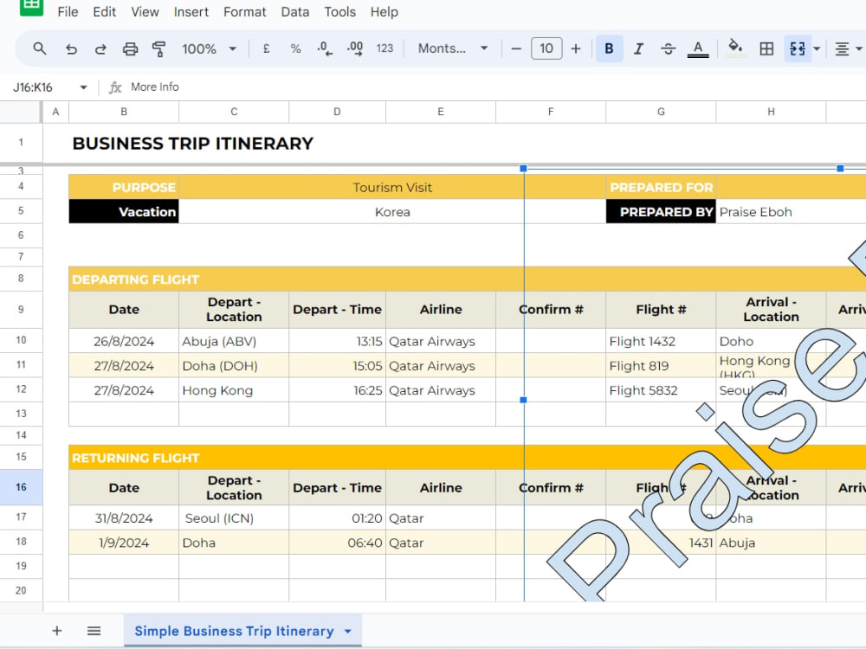Decrease decimal places icon
The image size is (866, 649).
[x=325, y=48]
